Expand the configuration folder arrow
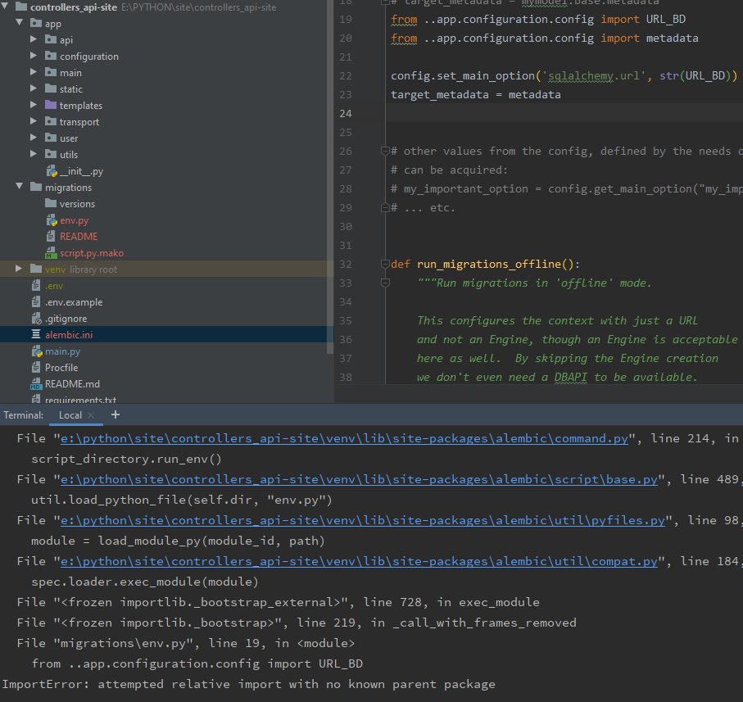 (34, 56)
